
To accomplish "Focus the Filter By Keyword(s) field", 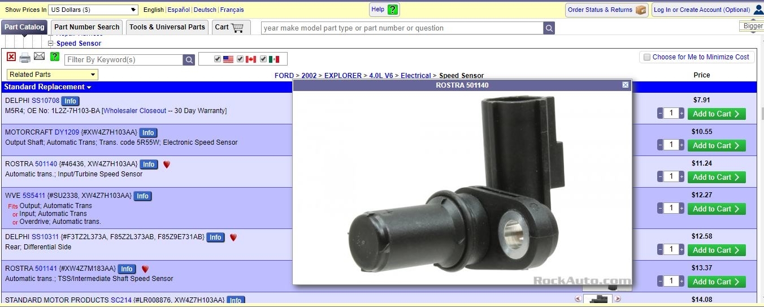I will pos(124,59).
